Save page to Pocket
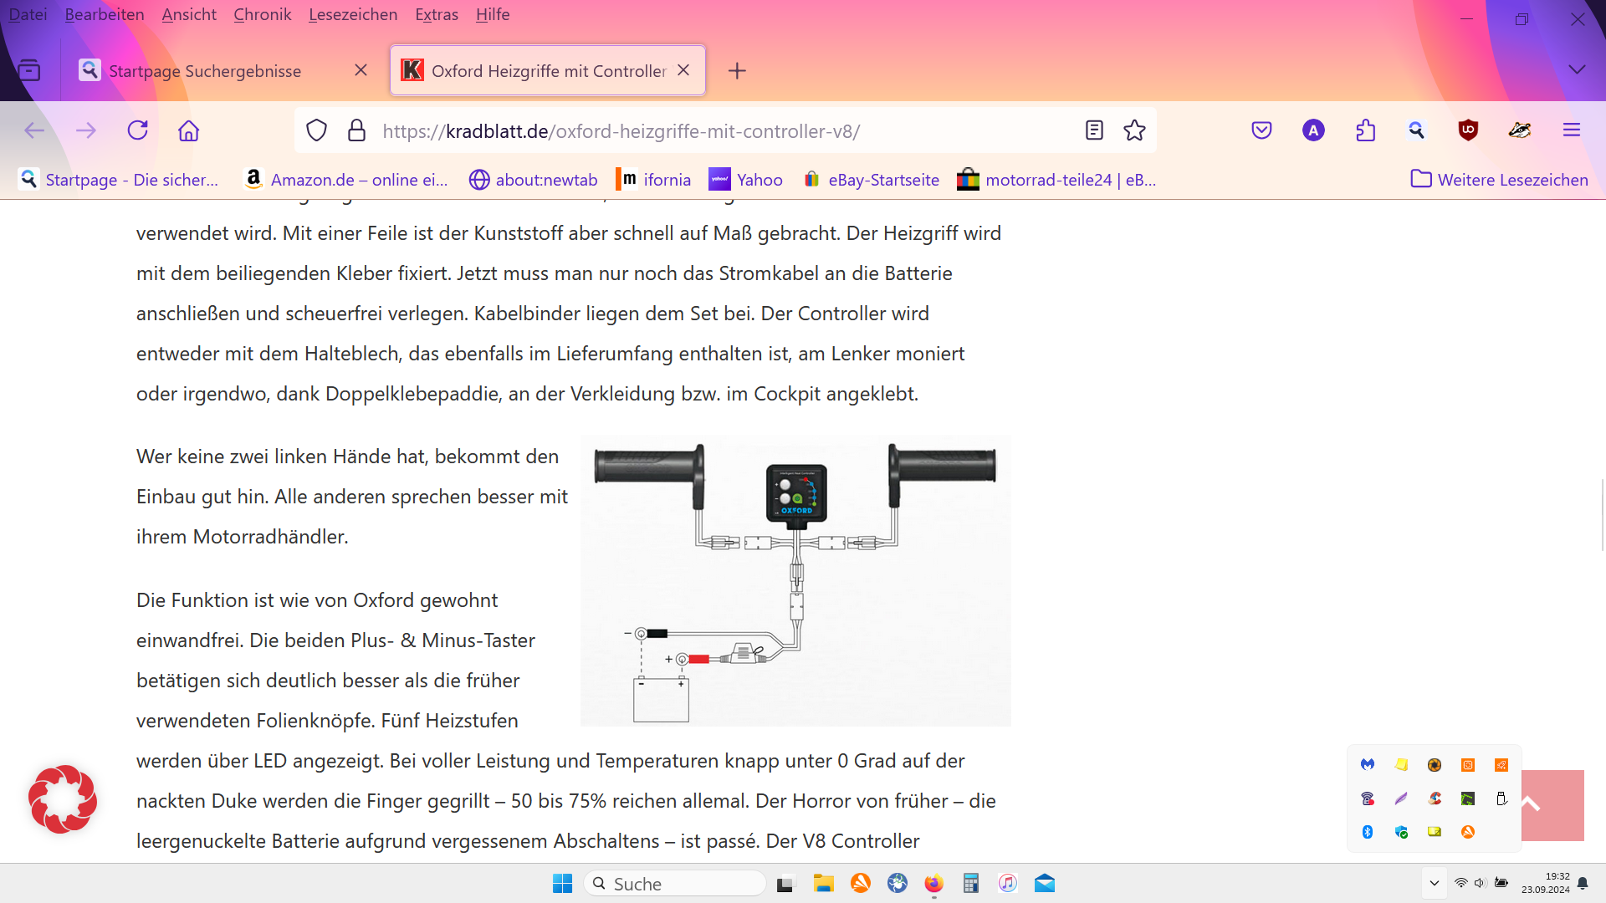1606x903 pixels. coord(1261,130)
